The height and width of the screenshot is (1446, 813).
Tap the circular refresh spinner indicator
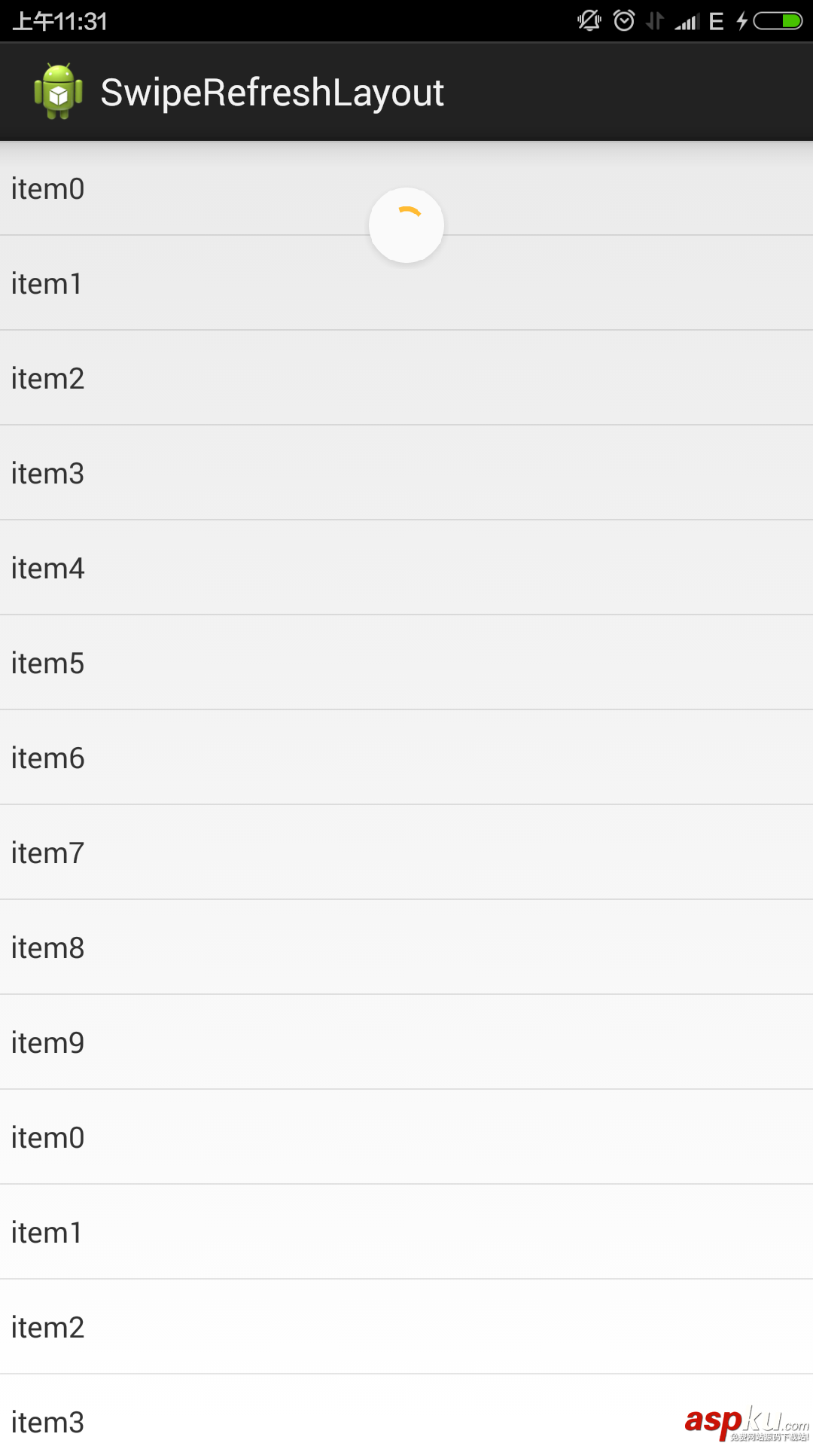tap(406, 225)
